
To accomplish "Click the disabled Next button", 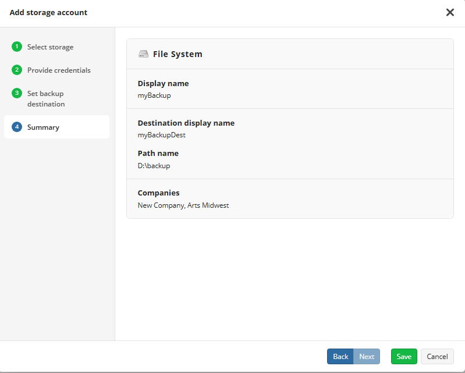I will click(x=367, y=357).
